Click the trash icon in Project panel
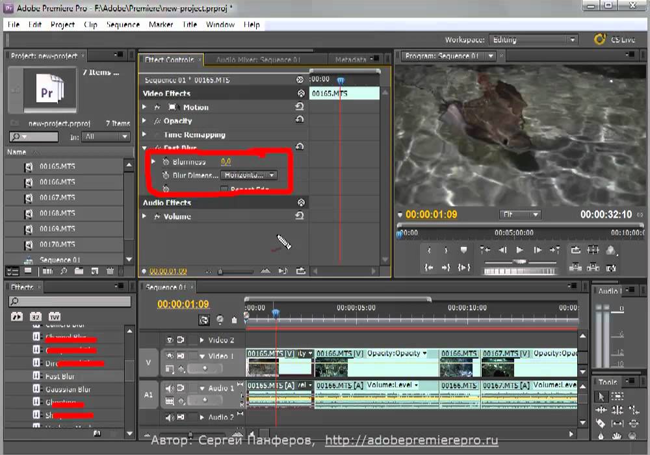Viewport: 650px width, 455px height. tap(110, 271)
